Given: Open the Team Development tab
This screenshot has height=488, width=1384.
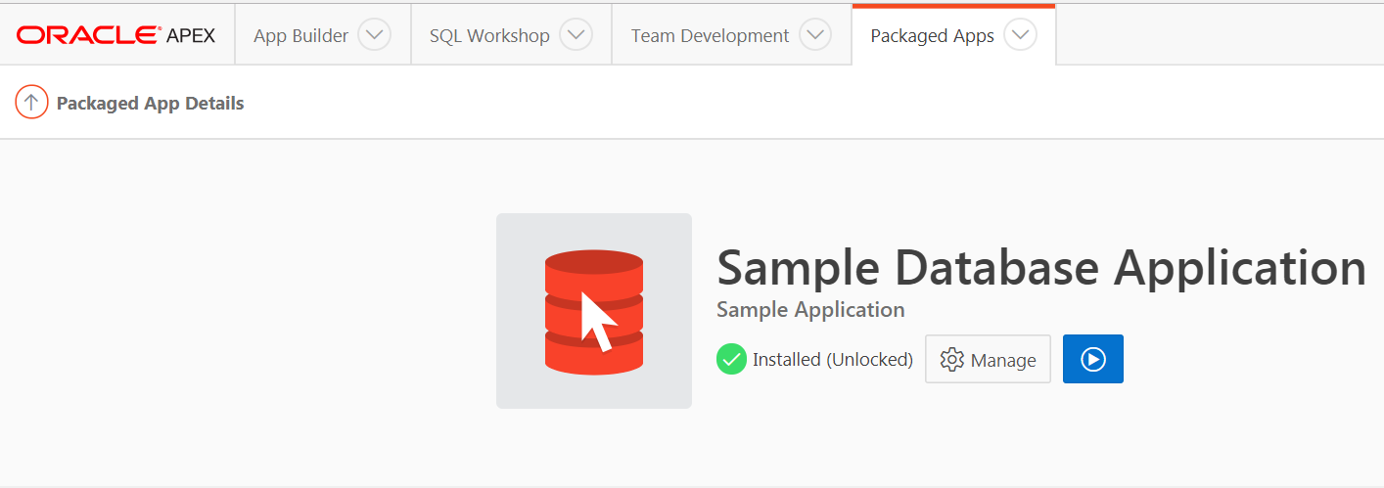Looking at the screenshot, I should pos(710,36).
